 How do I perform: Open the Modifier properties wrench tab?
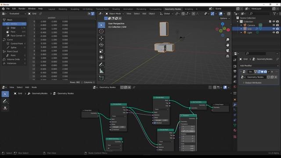point(235,105)
